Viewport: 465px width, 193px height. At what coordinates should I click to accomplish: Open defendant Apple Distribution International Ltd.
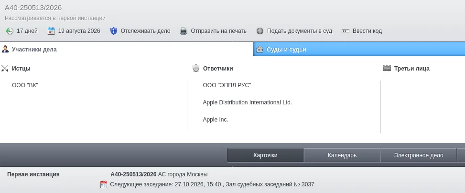point(248,102)
